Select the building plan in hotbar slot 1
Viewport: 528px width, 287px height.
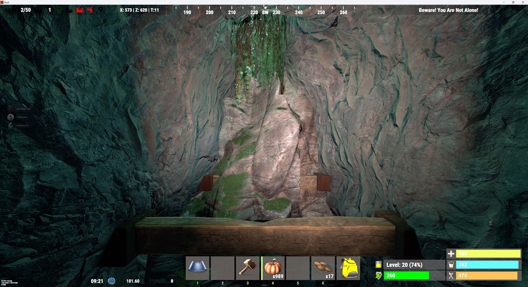[197, 268]
